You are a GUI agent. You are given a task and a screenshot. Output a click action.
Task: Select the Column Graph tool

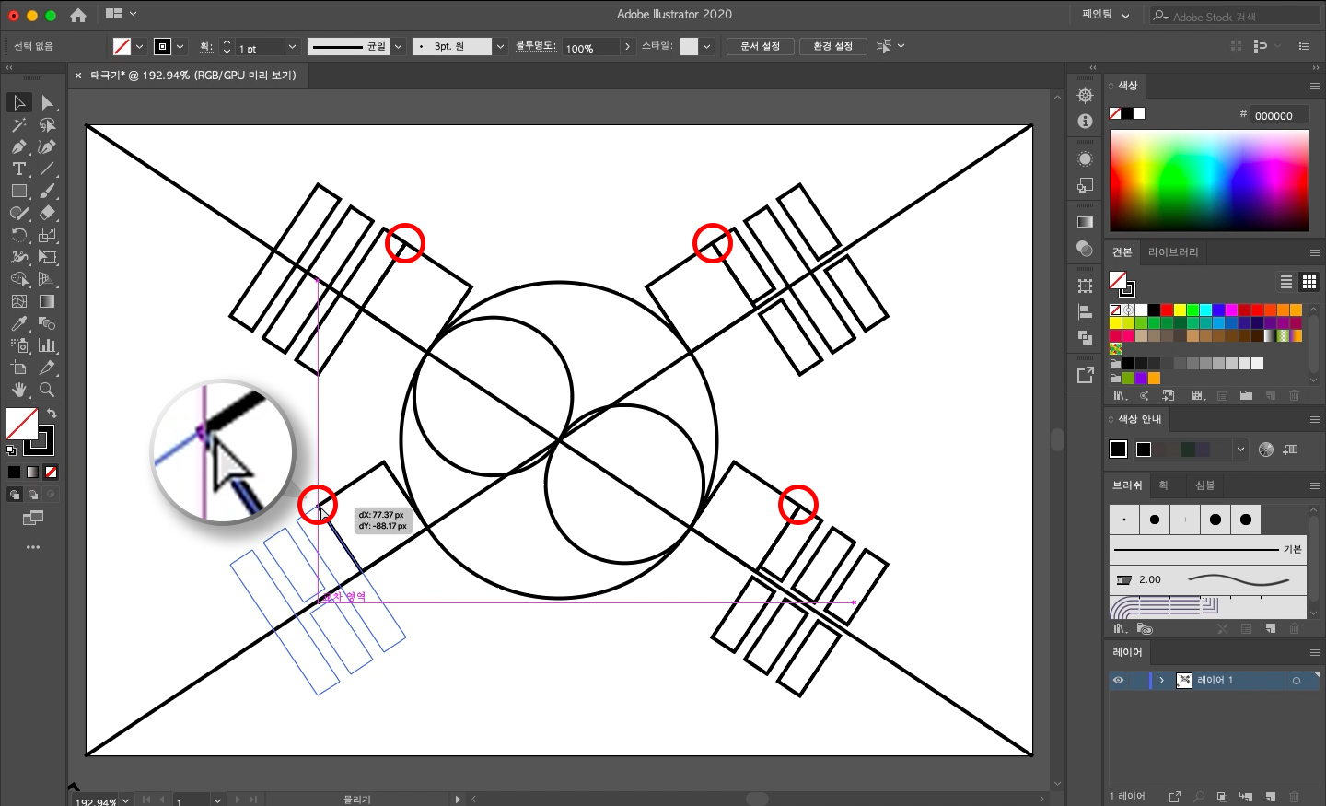coord(48,345)
